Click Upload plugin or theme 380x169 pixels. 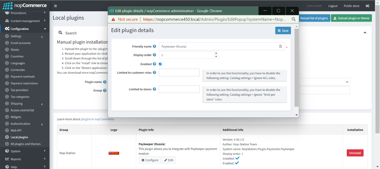click(x=351, y=18)
